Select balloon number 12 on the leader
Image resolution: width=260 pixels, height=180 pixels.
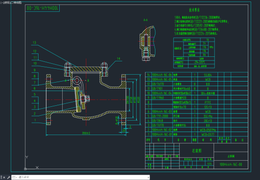tap(35, 51)
